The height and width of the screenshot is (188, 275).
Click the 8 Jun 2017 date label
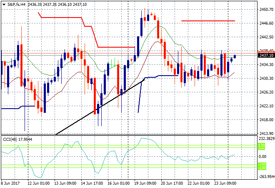[x=10, y=183]
